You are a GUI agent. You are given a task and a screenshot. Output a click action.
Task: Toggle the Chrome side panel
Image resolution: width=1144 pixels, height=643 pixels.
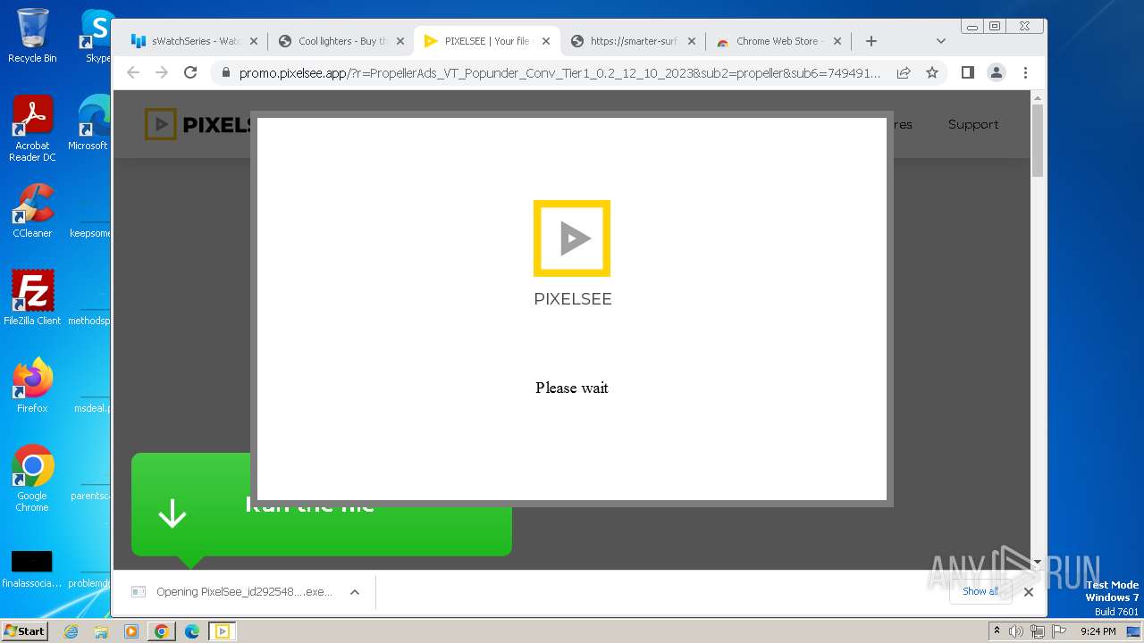[x=967, y=72]
